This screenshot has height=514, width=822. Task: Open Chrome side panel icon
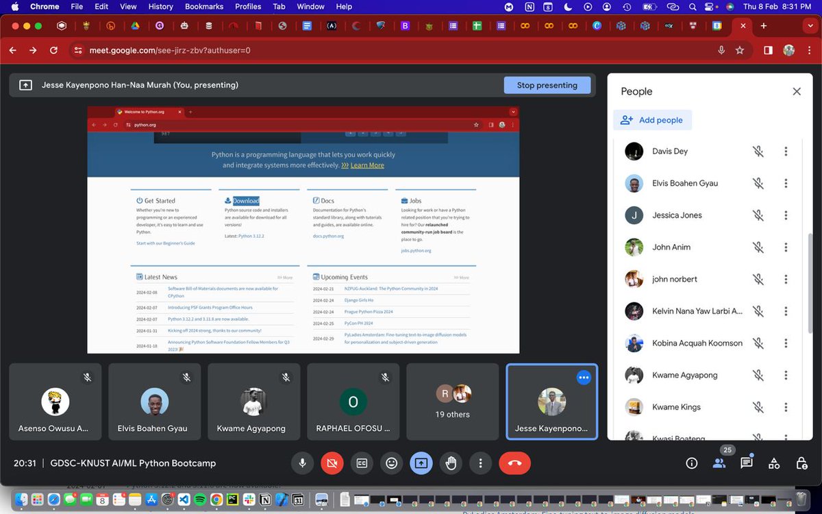point(768,50)
